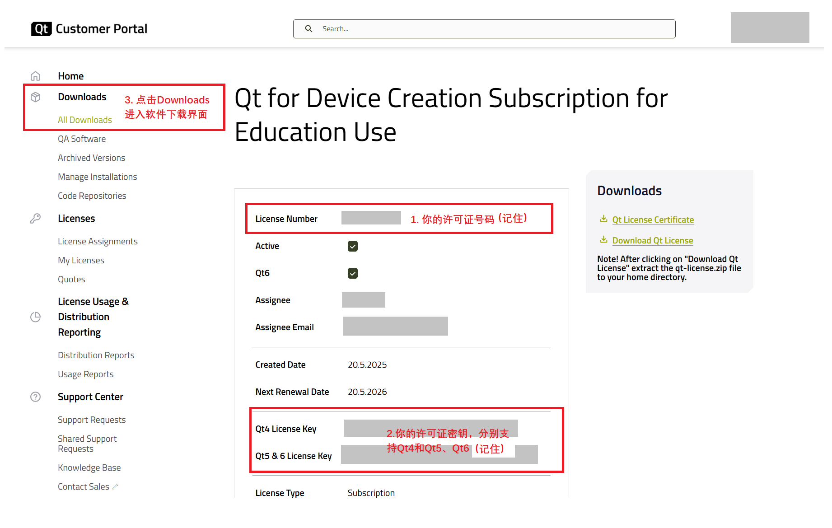
Task: Open the Downloads section in sidebar
Action: point(82,97)
